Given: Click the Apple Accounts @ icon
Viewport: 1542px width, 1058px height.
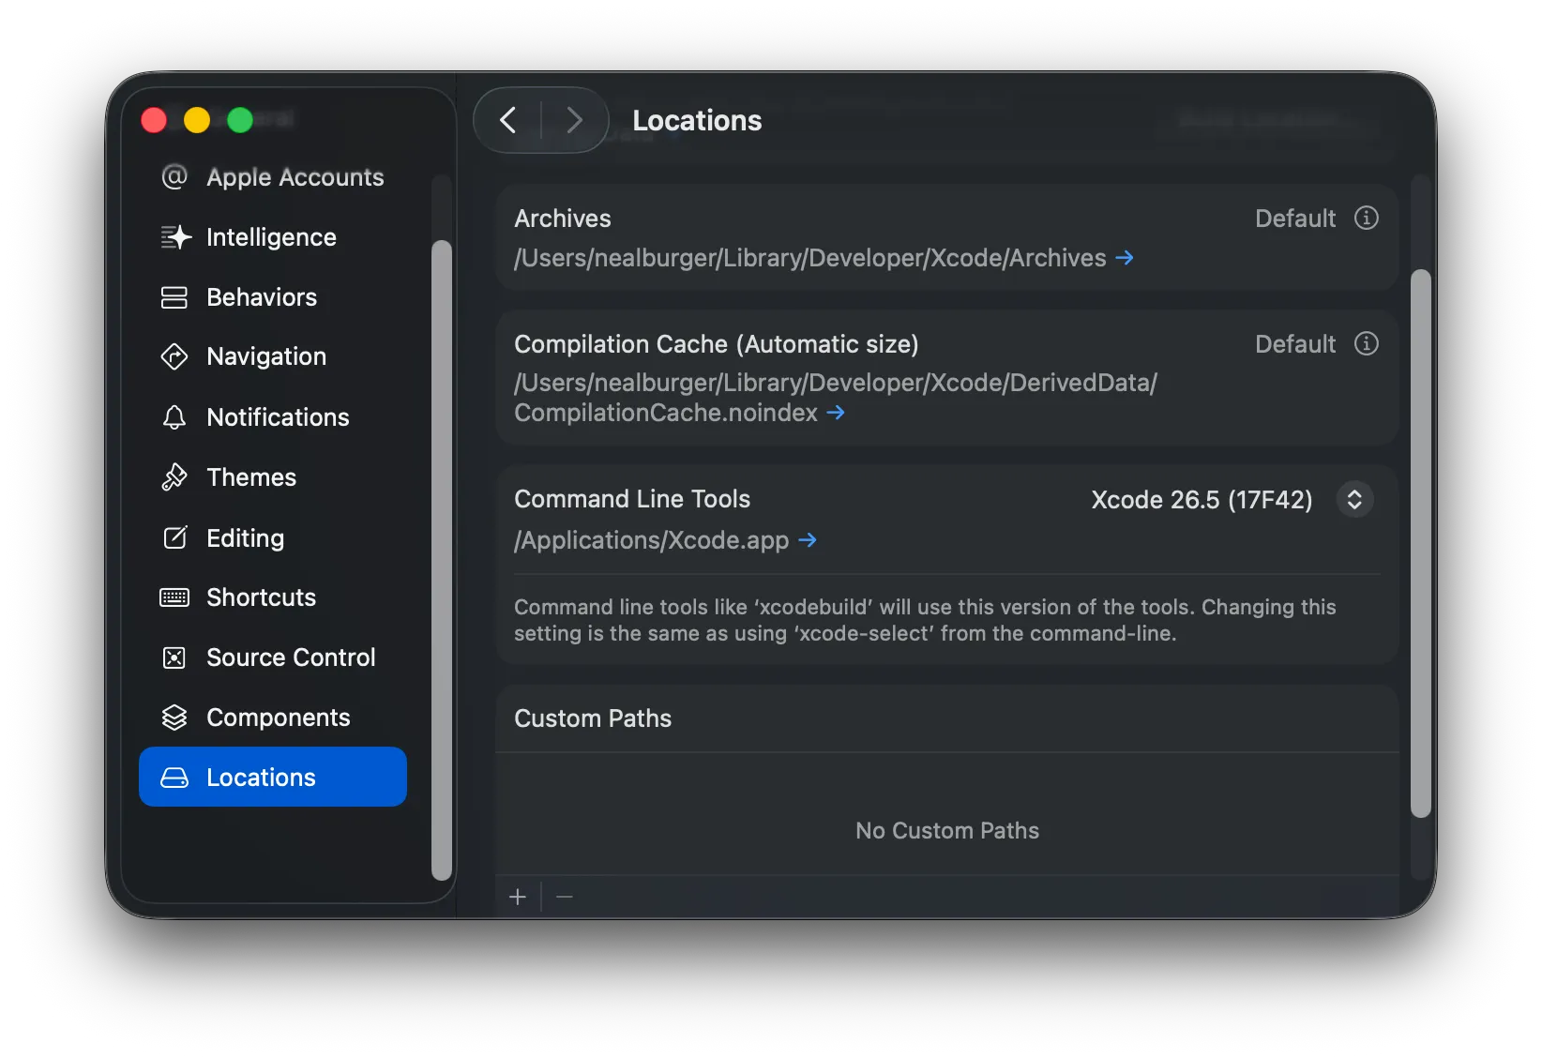Looking at the screenshot, I should point(174,176).
